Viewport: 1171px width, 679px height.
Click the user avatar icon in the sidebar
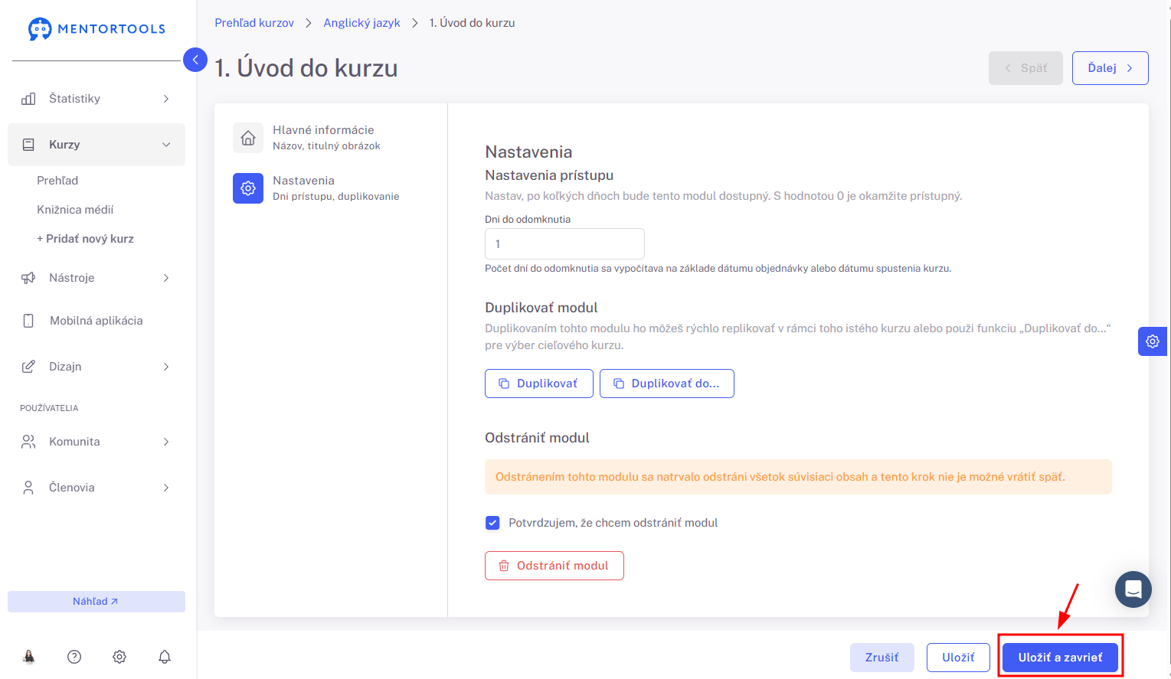[29, 657]
